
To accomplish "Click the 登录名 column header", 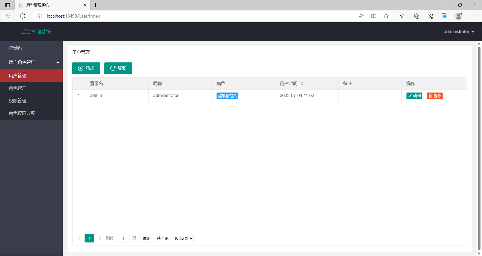I will (x=117, y=83).
